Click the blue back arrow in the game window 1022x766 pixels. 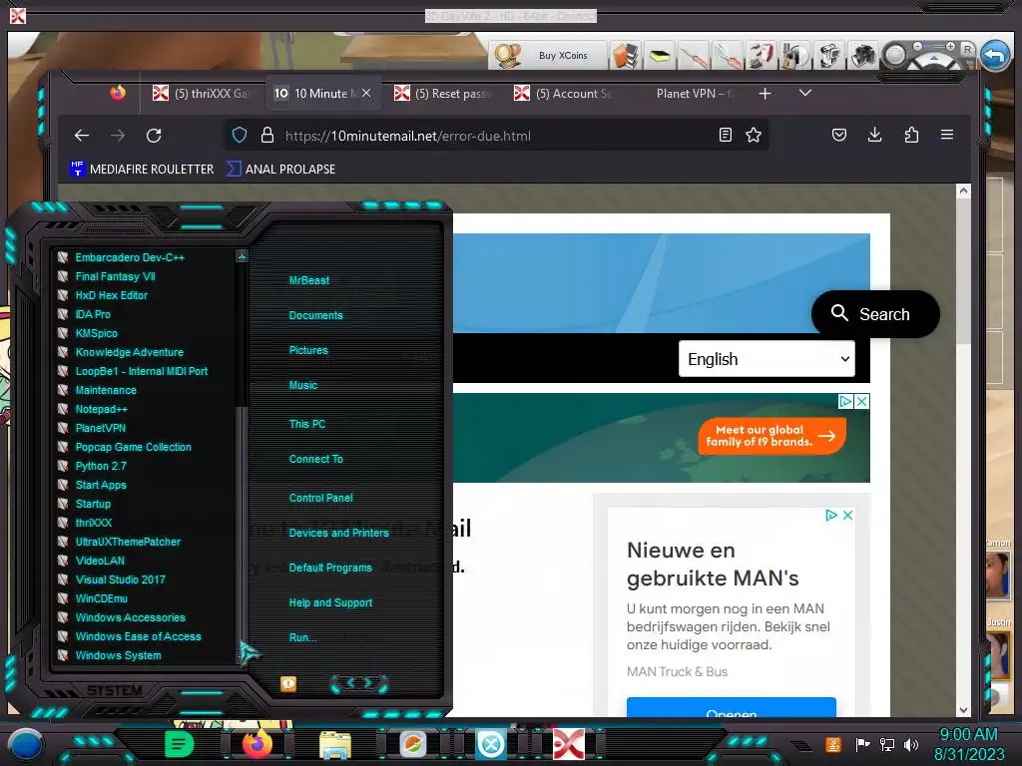coord(995,56)
